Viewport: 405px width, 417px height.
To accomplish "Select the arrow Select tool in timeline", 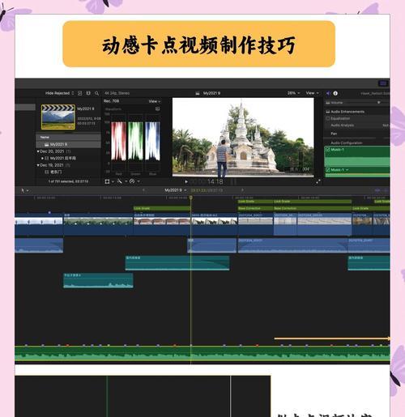I will [x=23, y=190].
